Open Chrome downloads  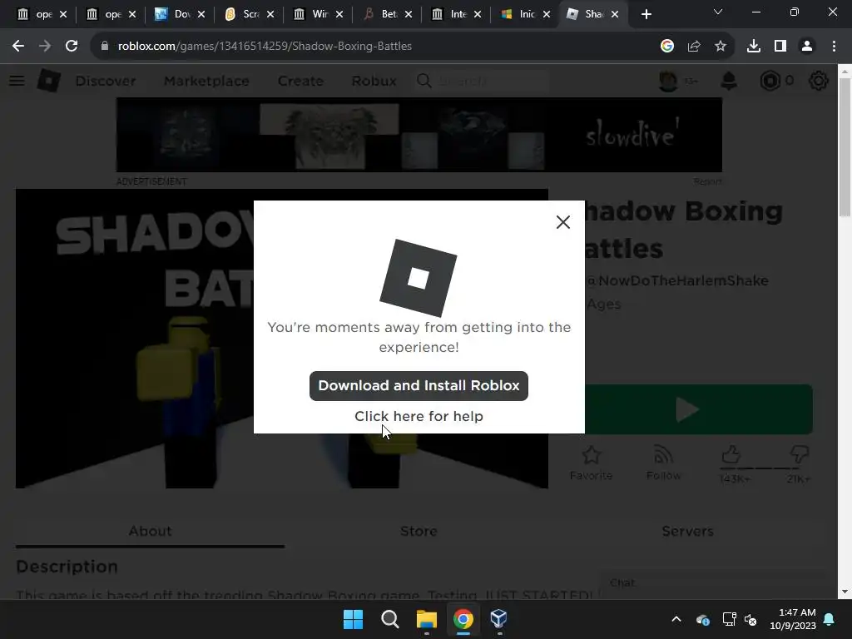click(x=754, y=47)
